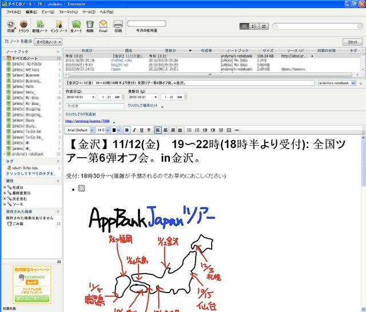This screenshot has width=366, height=312.
Task: Insert a horizontal rule line icon
Action: coord(237,130)
